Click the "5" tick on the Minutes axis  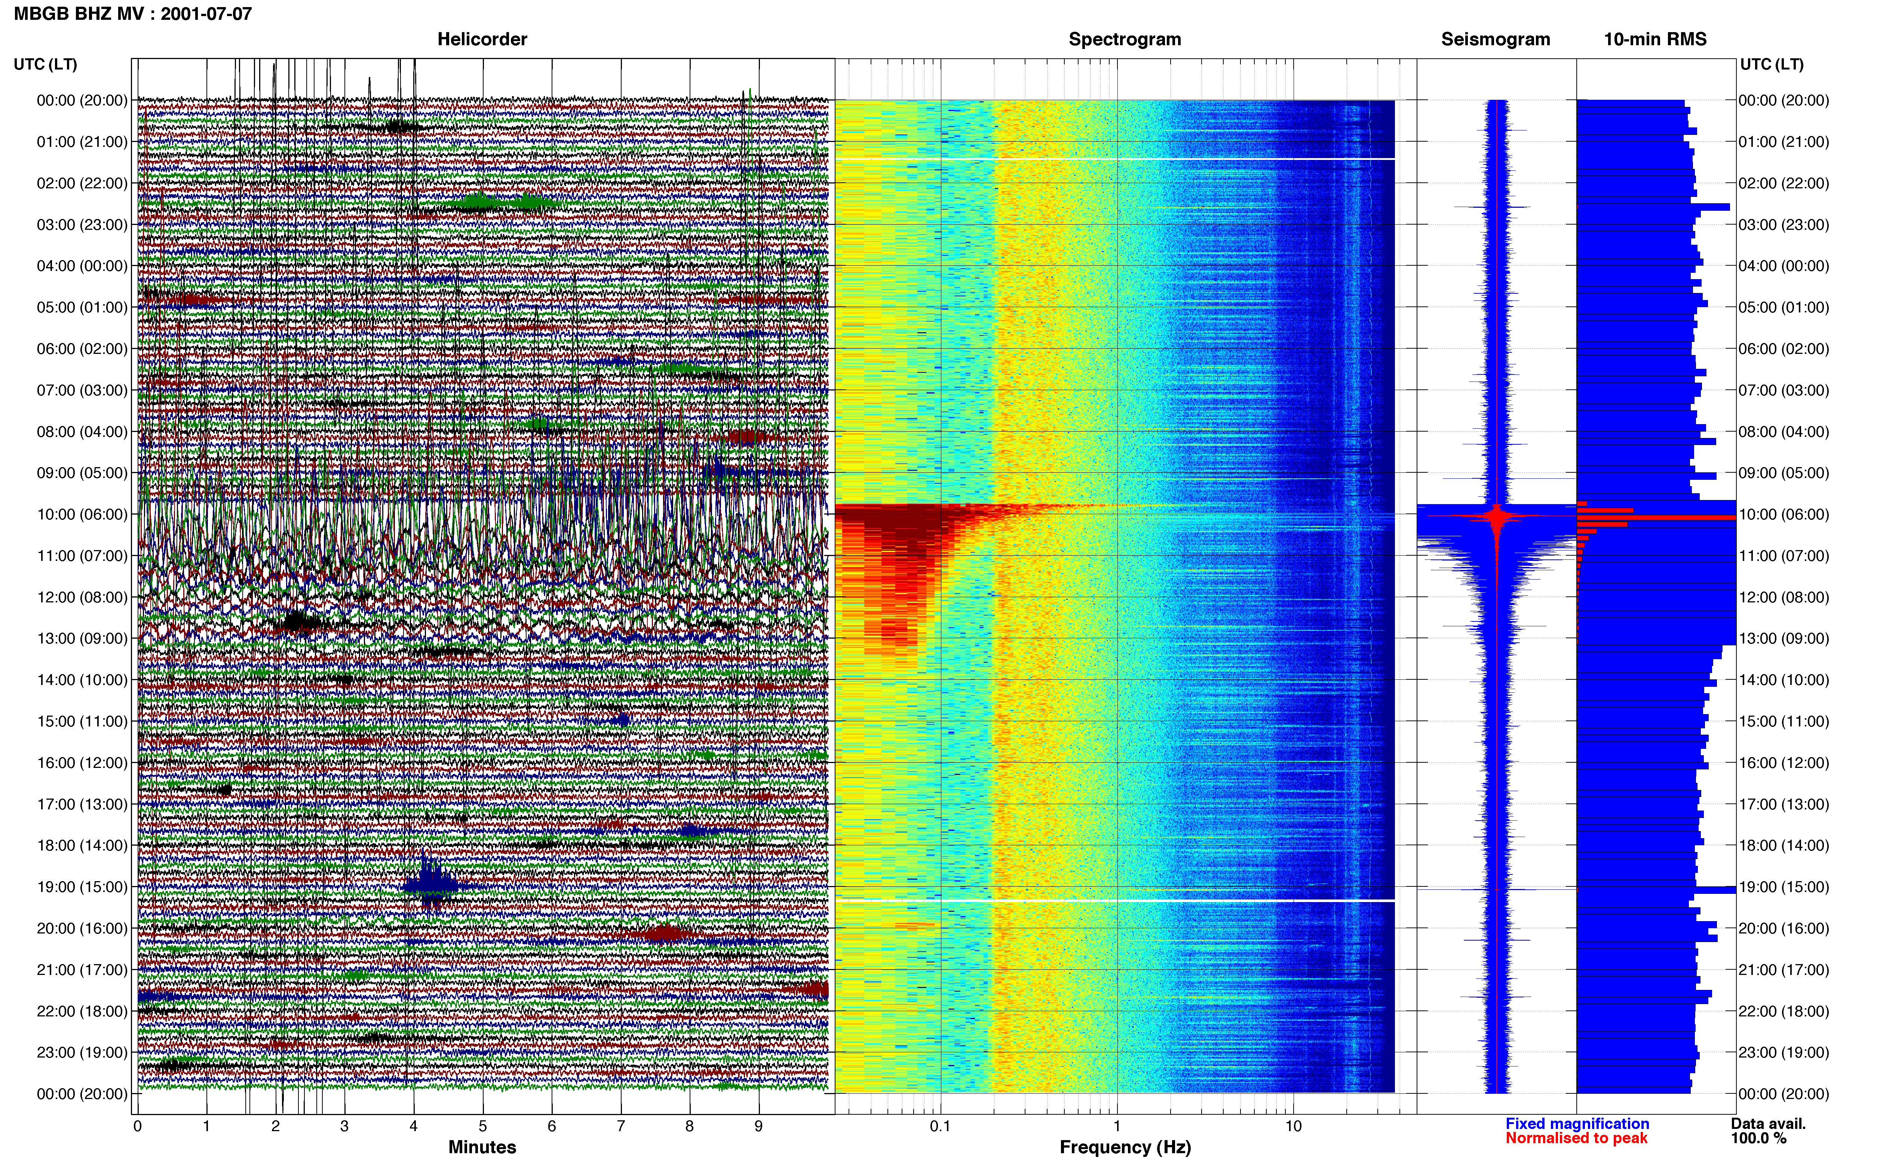pyautogui.click(x=483, y=1126)
